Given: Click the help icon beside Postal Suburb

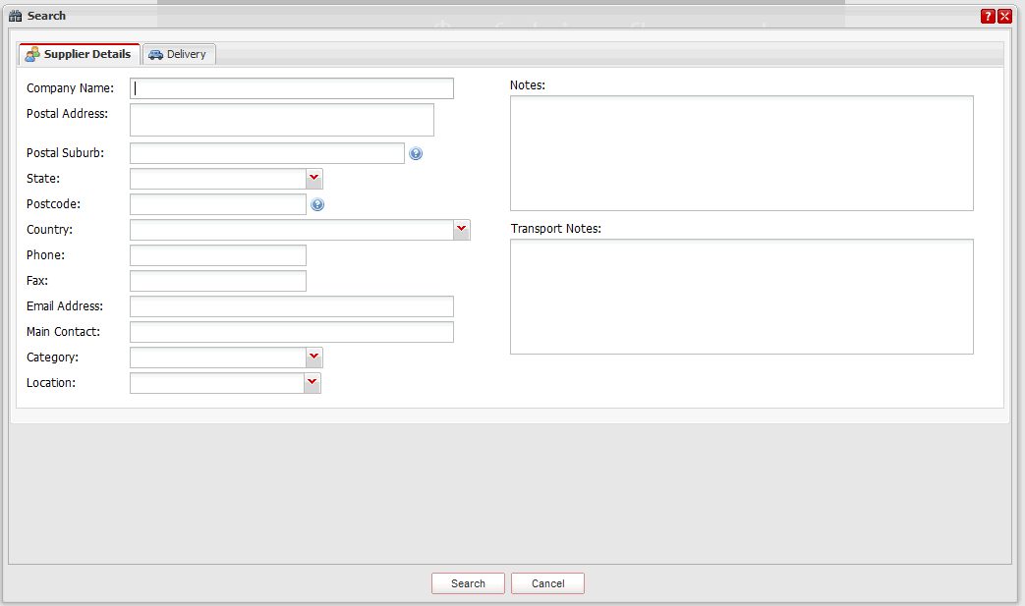Looking at the screenshot, I should [x=416, y=154].
